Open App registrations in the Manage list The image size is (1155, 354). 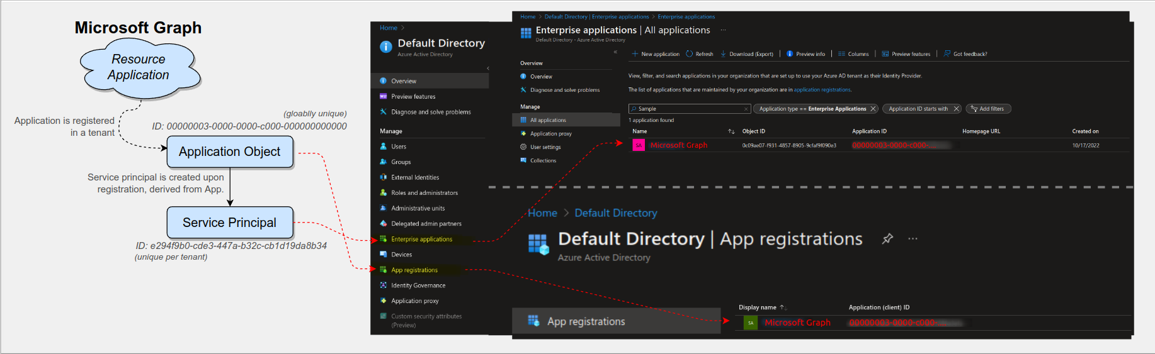point(414,270)
